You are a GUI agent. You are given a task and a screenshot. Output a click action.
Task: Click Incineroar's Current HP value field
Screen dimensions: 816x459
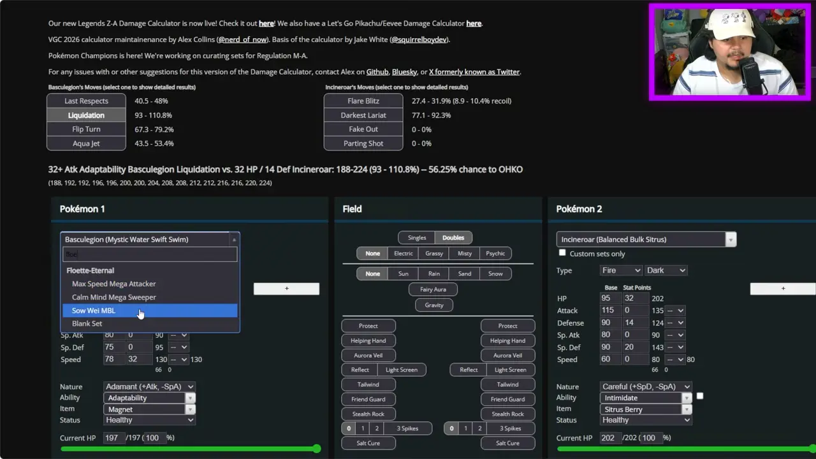coord(611,438)
